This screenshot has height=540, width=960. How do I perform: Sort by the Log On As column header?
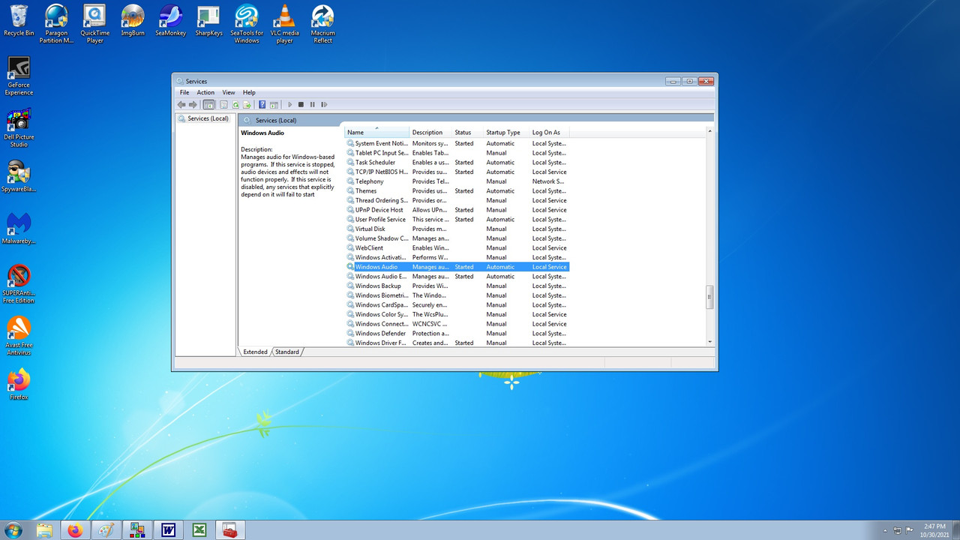pos(550,133)
